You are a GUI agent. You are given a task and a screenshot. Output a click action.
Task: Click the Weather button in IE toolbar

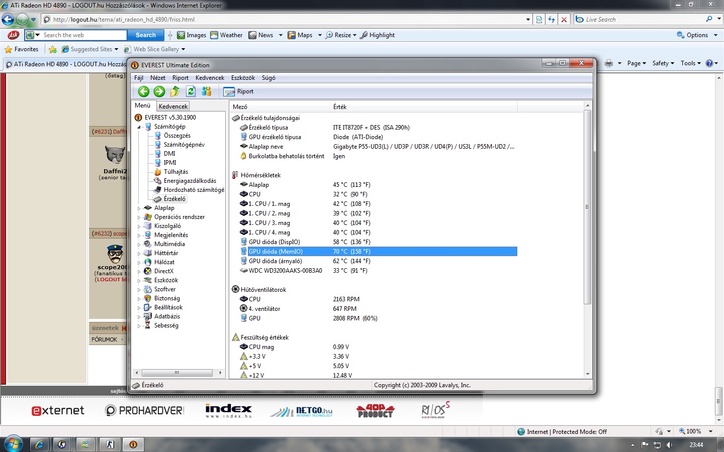pyautogui.click(x=226, y=35)
